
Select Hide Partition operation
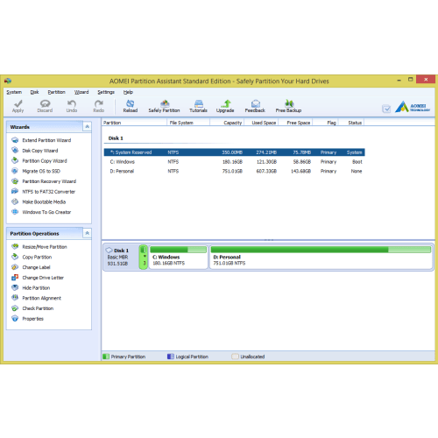click(x=36, y=287)
